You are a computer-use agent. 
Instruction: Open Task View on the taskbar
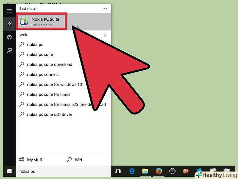click(118, 171)
